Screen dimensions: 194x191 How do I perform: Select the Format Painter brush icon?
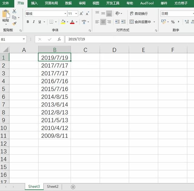14,24
